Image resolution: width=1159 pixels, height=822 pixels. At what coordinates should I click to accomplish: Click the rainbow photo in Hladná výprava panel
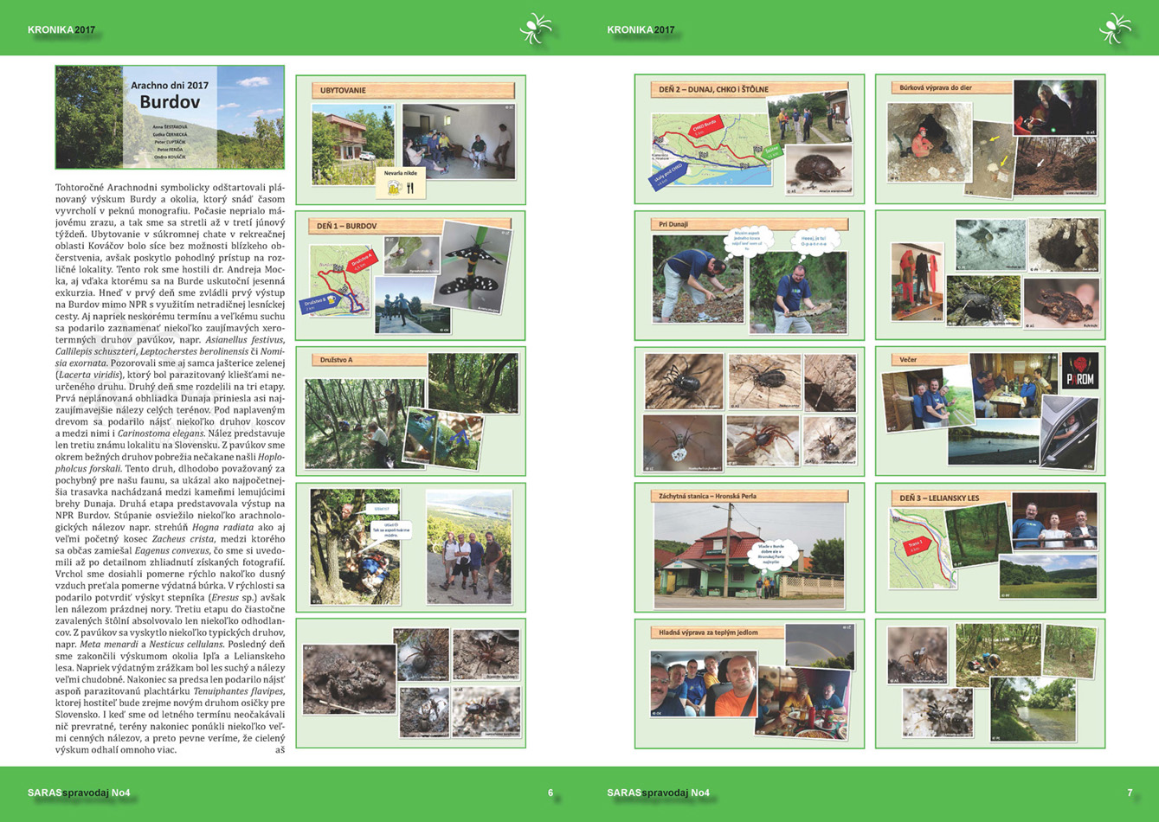pos(818,645)
